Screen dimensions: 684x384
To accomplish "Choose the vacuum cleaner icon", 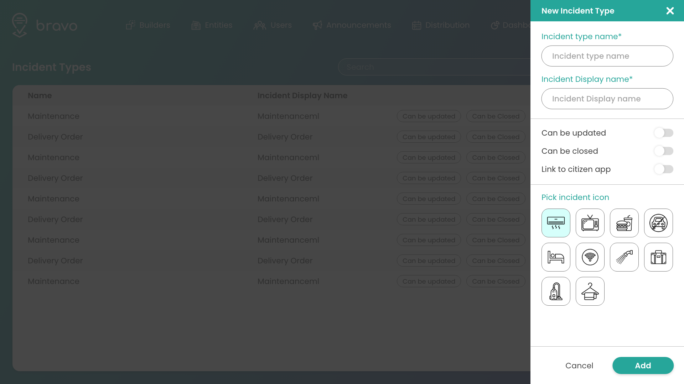I will [556, 291].
